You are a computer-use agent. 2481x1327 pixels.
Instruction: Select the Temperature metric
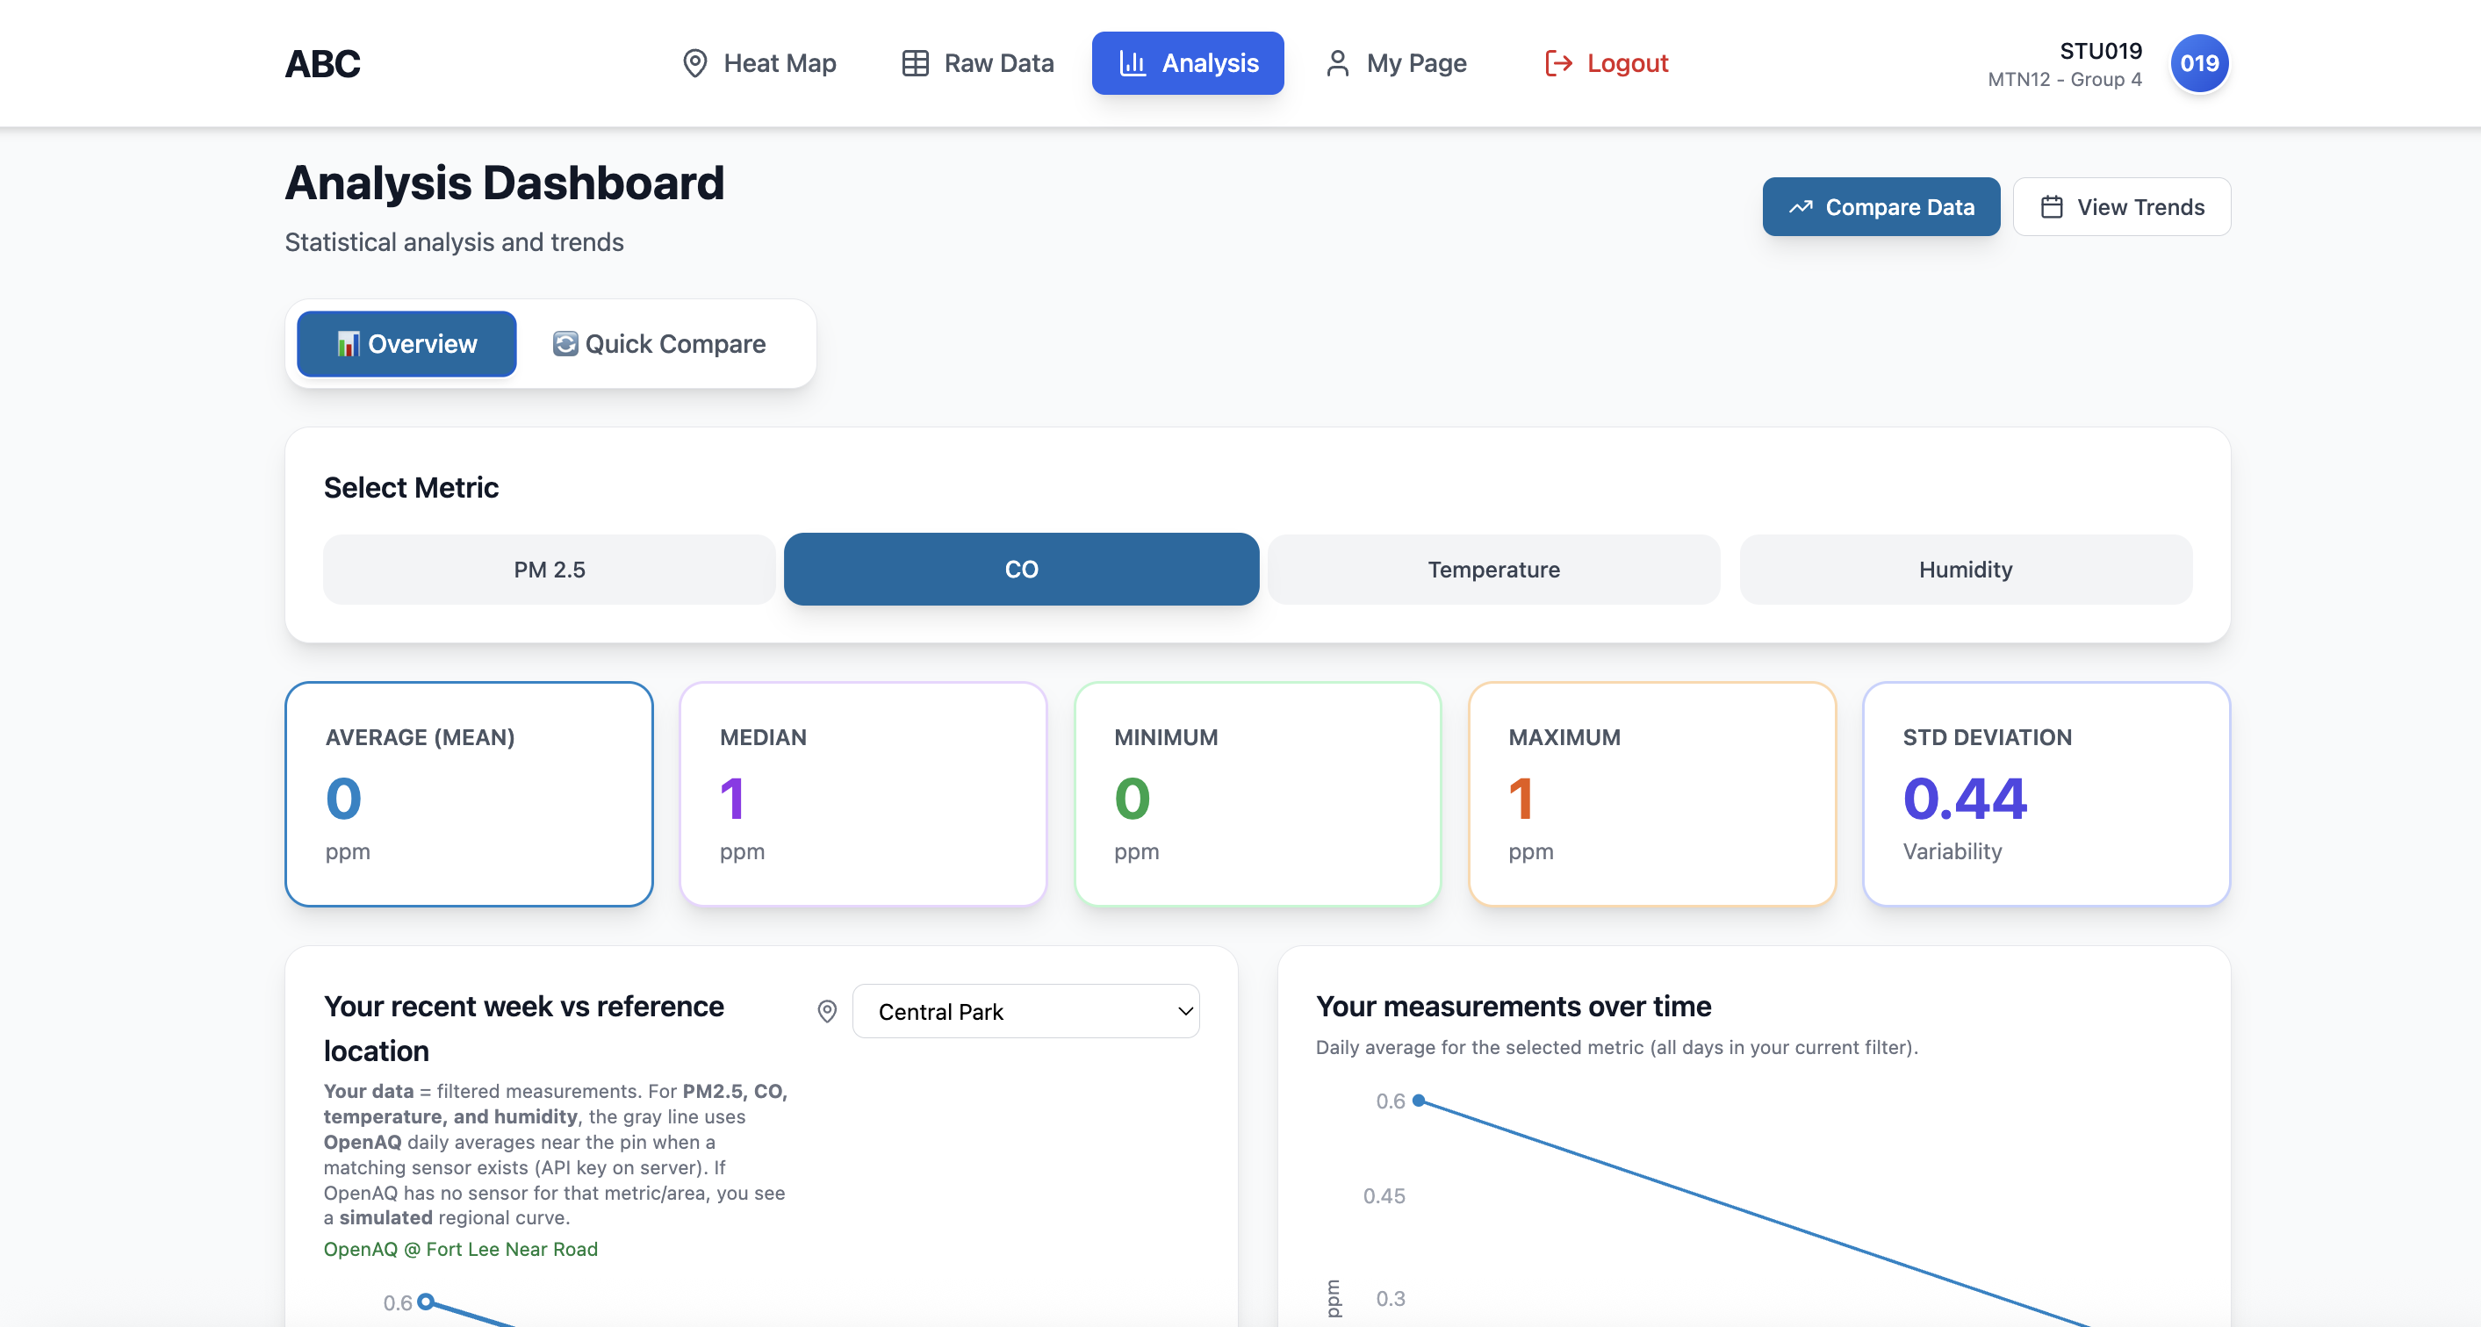point(1492,569)
